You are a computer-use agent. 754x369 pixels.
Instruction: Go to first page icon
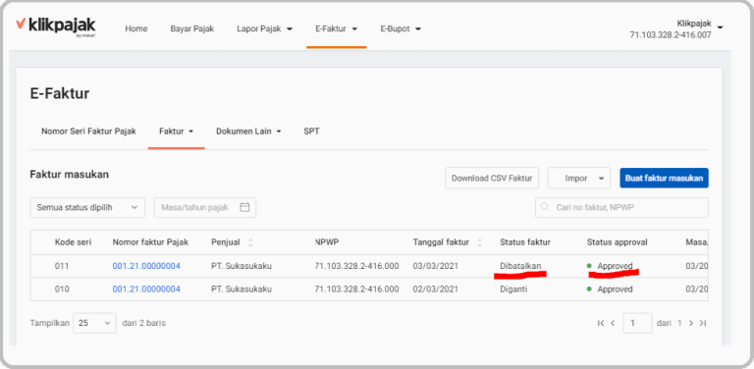pyautogui.click(x=601, y=323)
